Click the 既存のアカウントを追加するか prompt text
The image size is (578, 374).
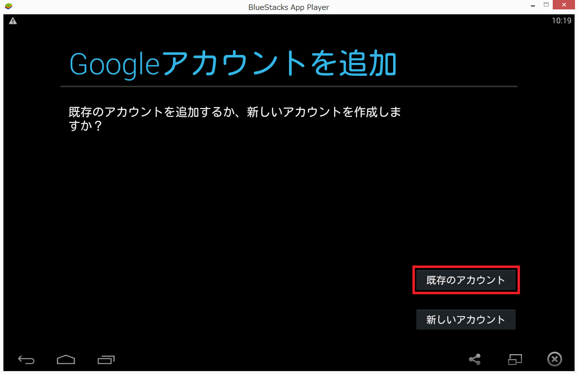click(x=235, y=119)
